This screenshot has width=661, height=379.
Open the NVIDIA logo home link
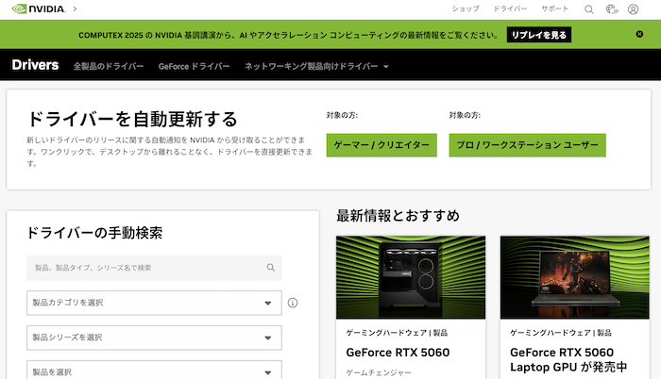[39, 8]
